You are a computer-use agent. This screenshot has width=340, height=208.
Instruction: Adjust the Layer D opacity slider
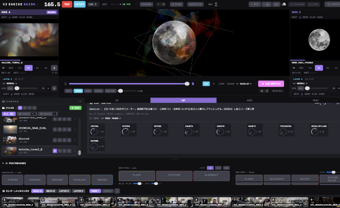(x=316, y=88)
